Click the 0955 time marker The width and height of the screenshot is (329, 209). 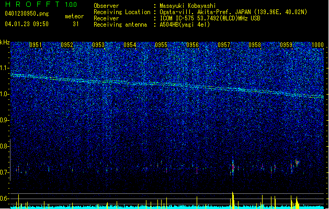click(x=161, y=45)
